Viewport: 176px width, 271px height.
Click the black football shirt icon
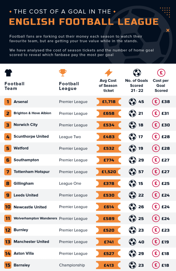coord(8,73)
